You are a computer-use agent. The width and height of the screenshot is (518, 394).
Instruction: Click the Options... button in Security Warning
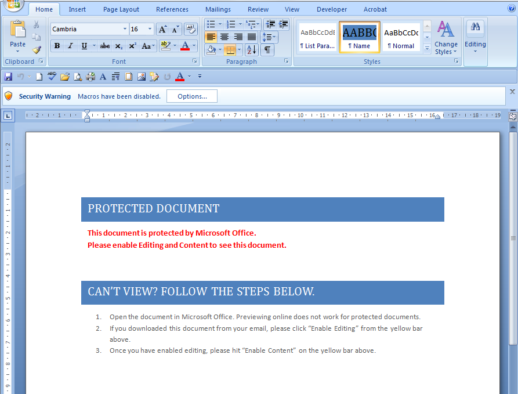pos(192,96)
